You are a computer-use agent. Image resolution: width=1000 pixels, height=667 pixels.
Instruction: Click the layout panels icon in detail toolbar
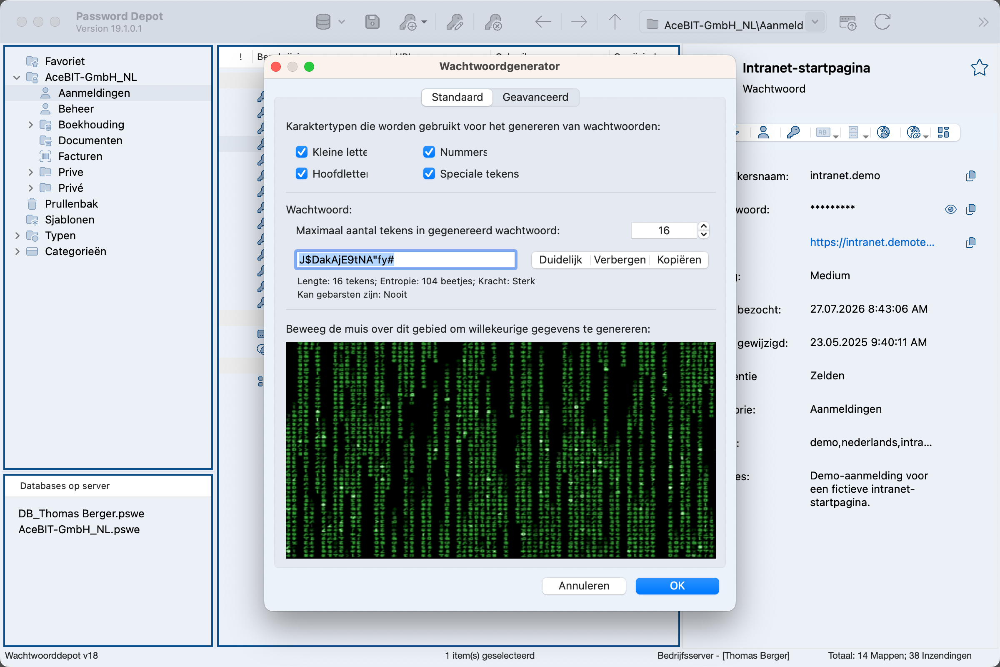pos(943,133)
